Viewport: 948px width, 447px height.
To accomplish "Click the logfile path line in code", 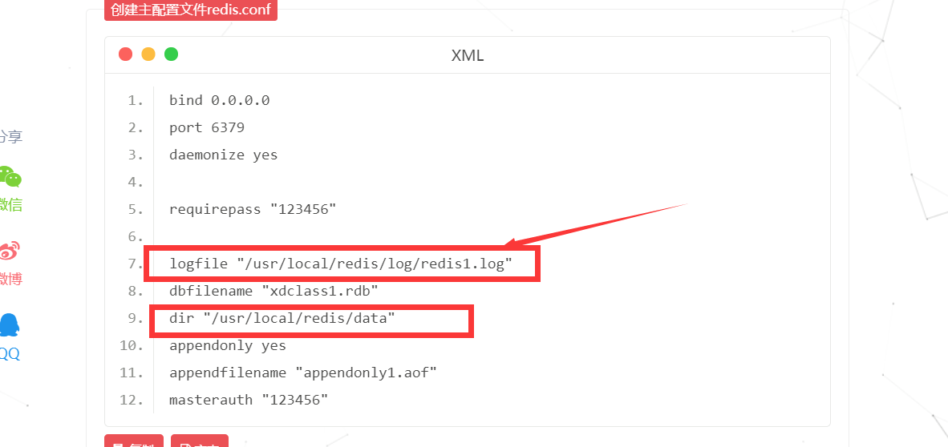I will pyautogui.click(x=341, y=264).
